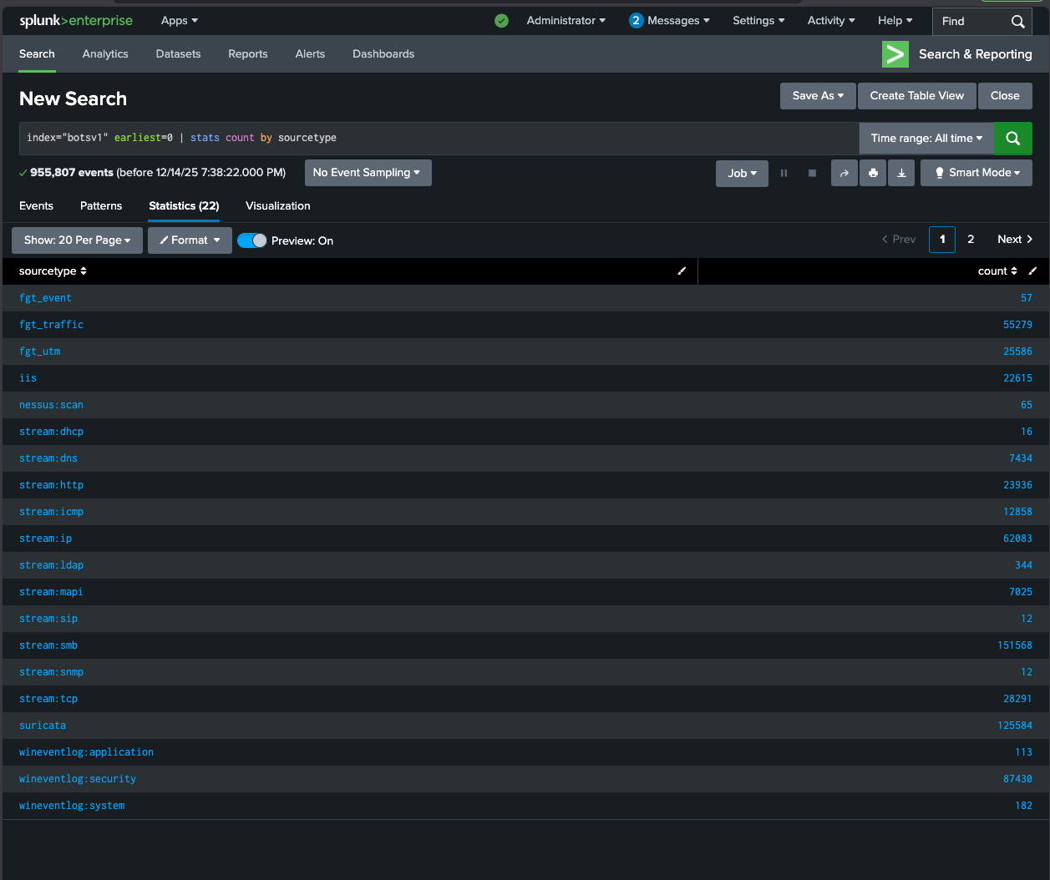Image resolution: width=1050 pixels, height=880 pixels.
Task: Toggle Preview On switch
Action: pos(251,240)
